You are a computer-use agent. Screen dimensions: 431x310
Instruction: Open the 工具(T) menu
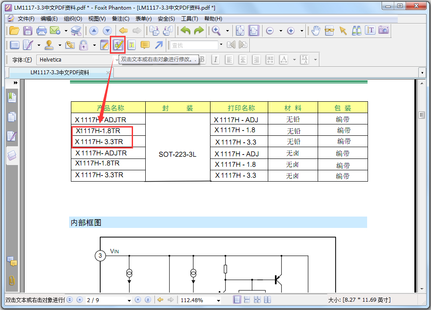pyautogui.click(x=189, y=19)
